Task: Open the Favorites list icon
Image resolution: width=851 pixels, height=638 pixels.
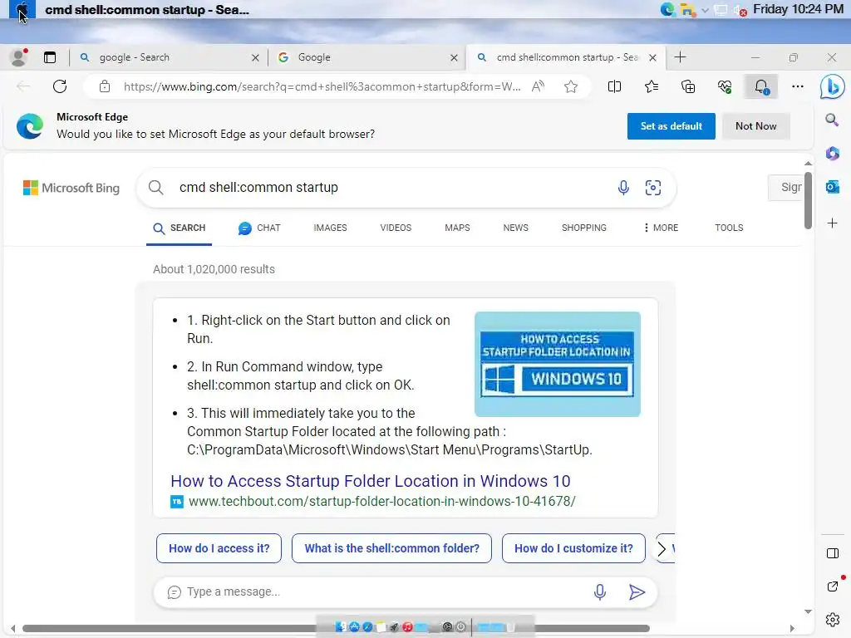Action: pos(652,86)
